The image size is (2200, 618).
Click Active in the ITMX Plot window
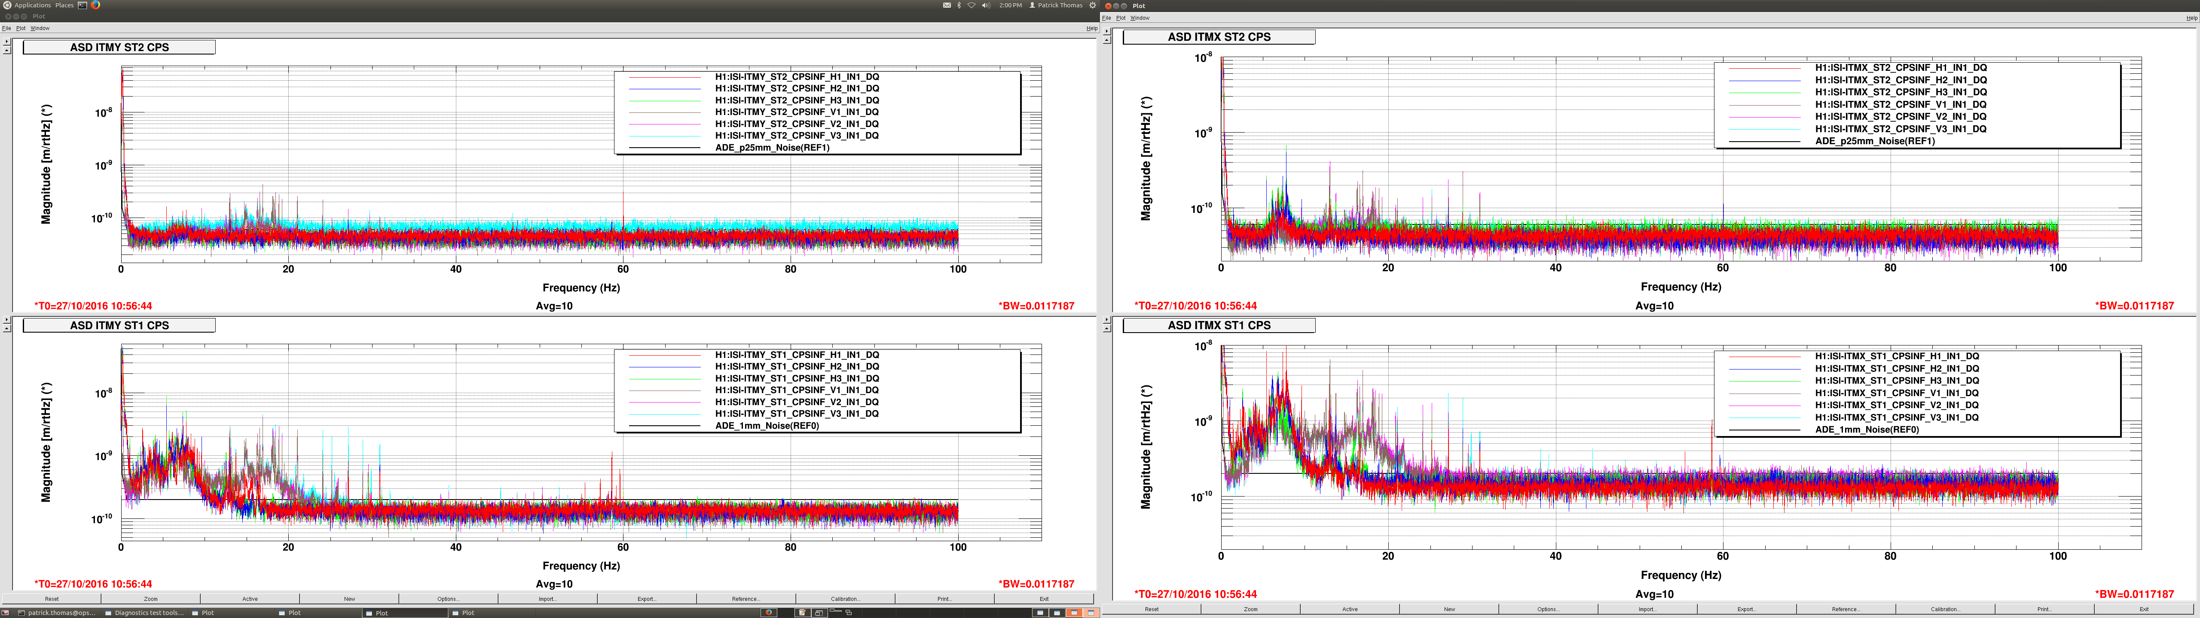[x=1350, y=609]
